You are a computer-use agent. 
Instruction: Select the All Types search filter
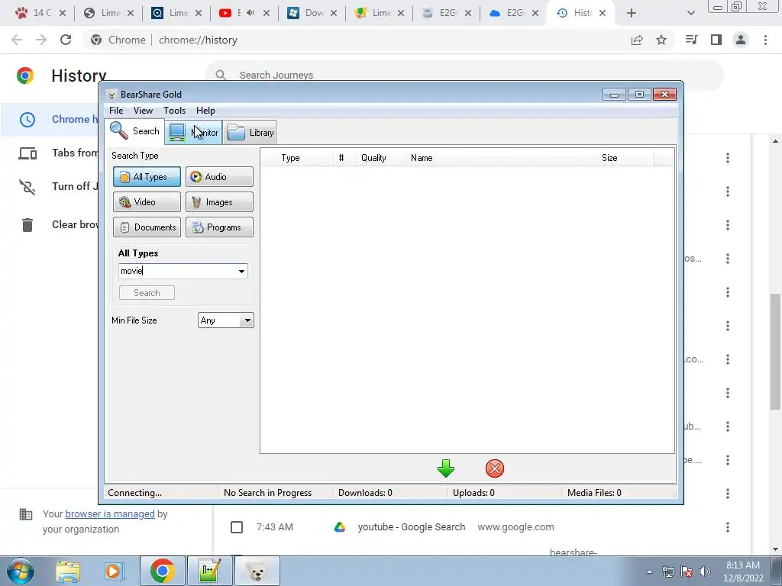point(147,177)
